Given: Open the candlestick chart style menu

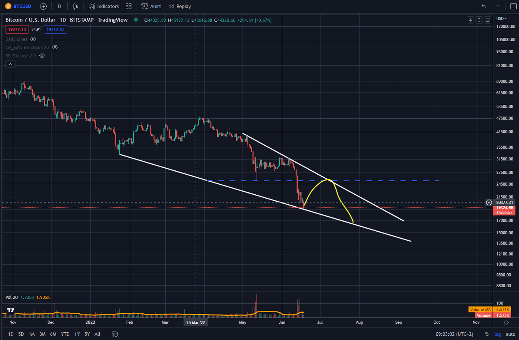Looking at the screenshot, I should click(75, 6).
